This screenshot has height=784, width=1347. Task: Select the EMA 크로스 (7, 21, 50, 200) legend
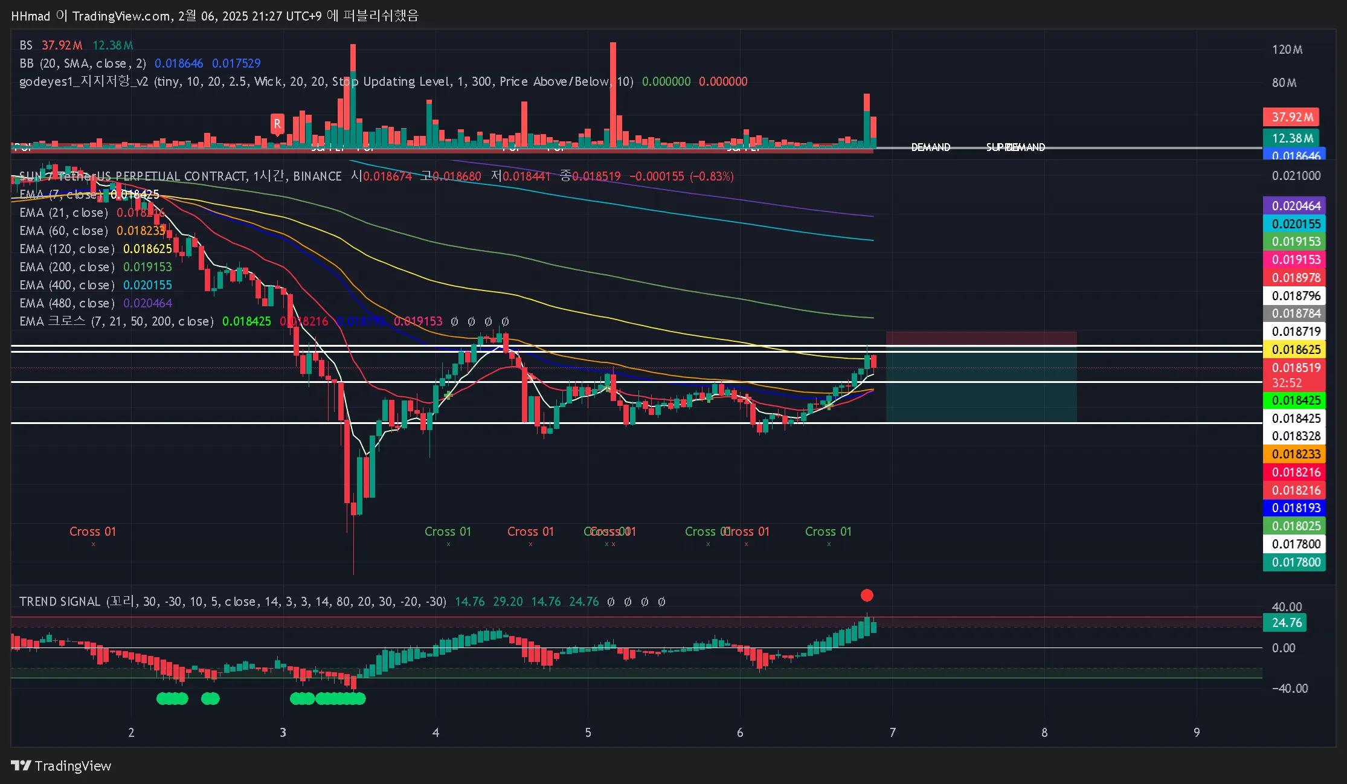264,321
